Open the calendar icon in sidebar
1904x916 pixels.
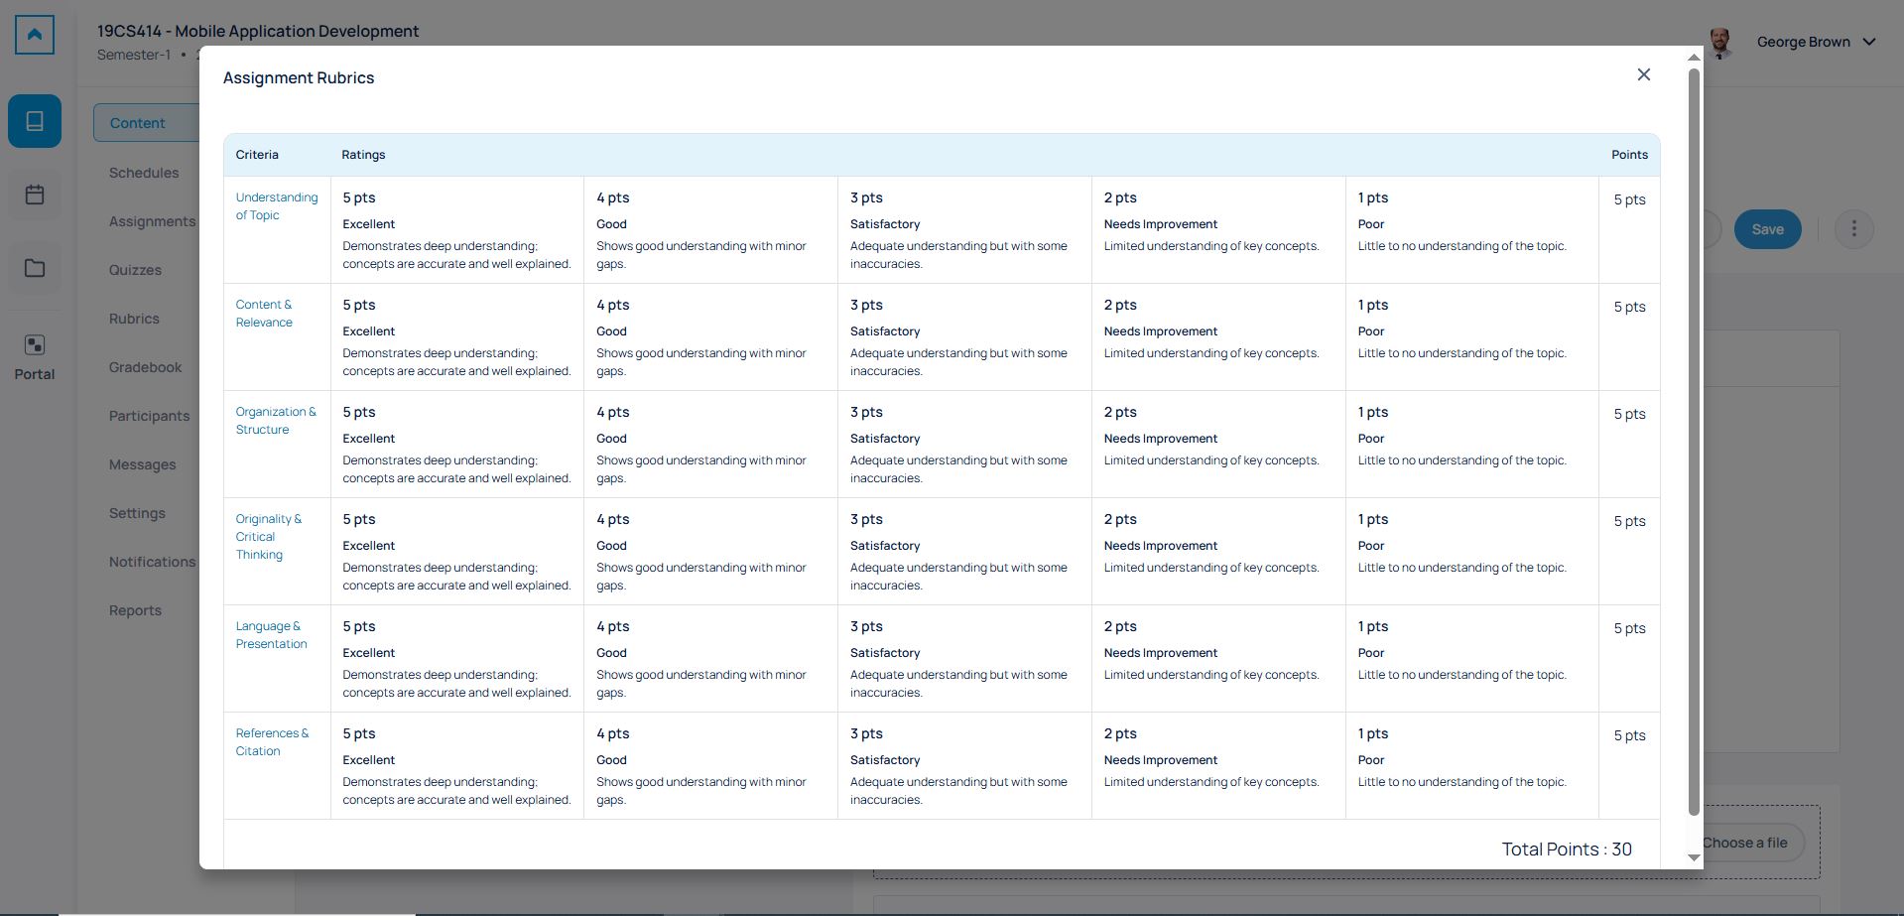(35, 195)
